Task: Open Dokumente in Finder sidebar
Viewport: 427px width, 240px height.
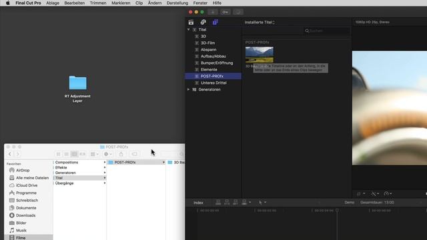Action: tap(26, 208)
